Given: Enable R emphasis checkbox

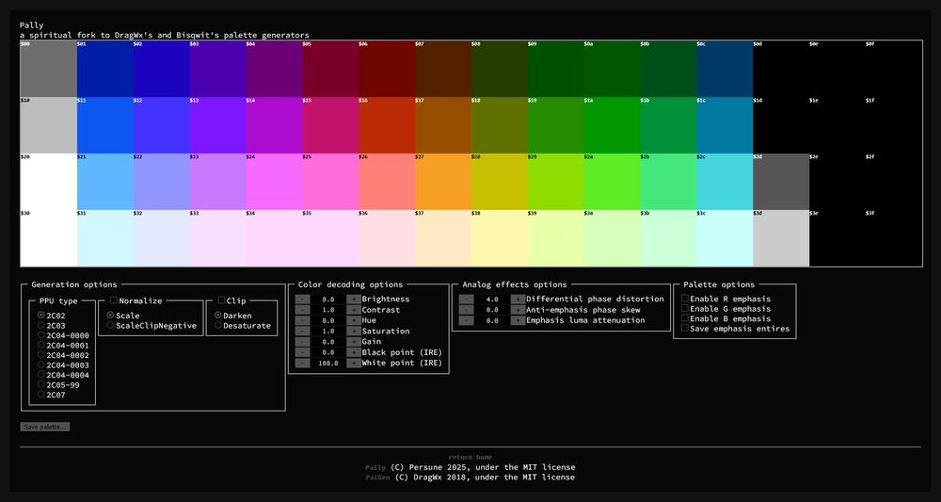Looking at the screenshot, I should 685,299.
